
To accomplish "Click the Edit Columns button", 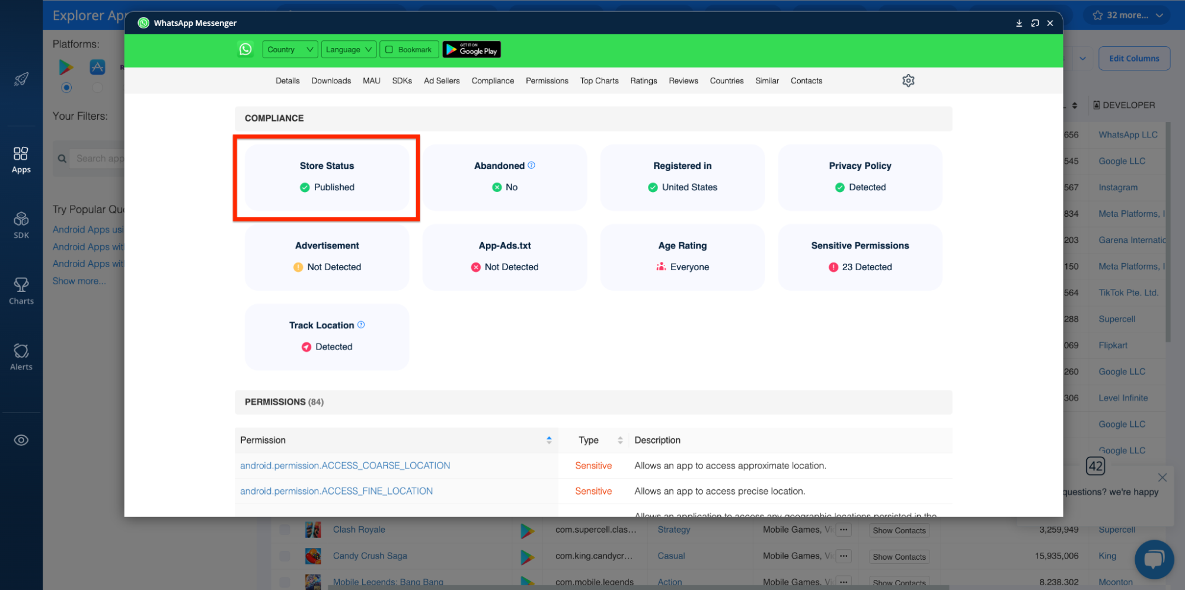I will point(1134,59).
